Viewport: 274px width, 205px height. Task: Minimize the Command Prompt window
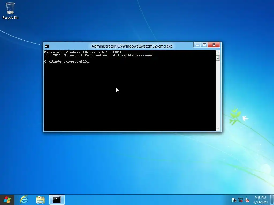coord(197,45)
